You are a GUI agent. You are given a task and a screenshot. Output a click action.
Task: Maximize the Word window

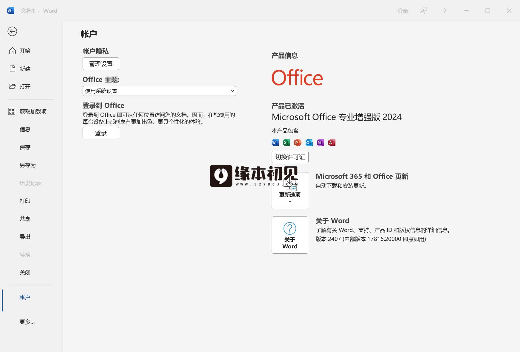point(488,11)
